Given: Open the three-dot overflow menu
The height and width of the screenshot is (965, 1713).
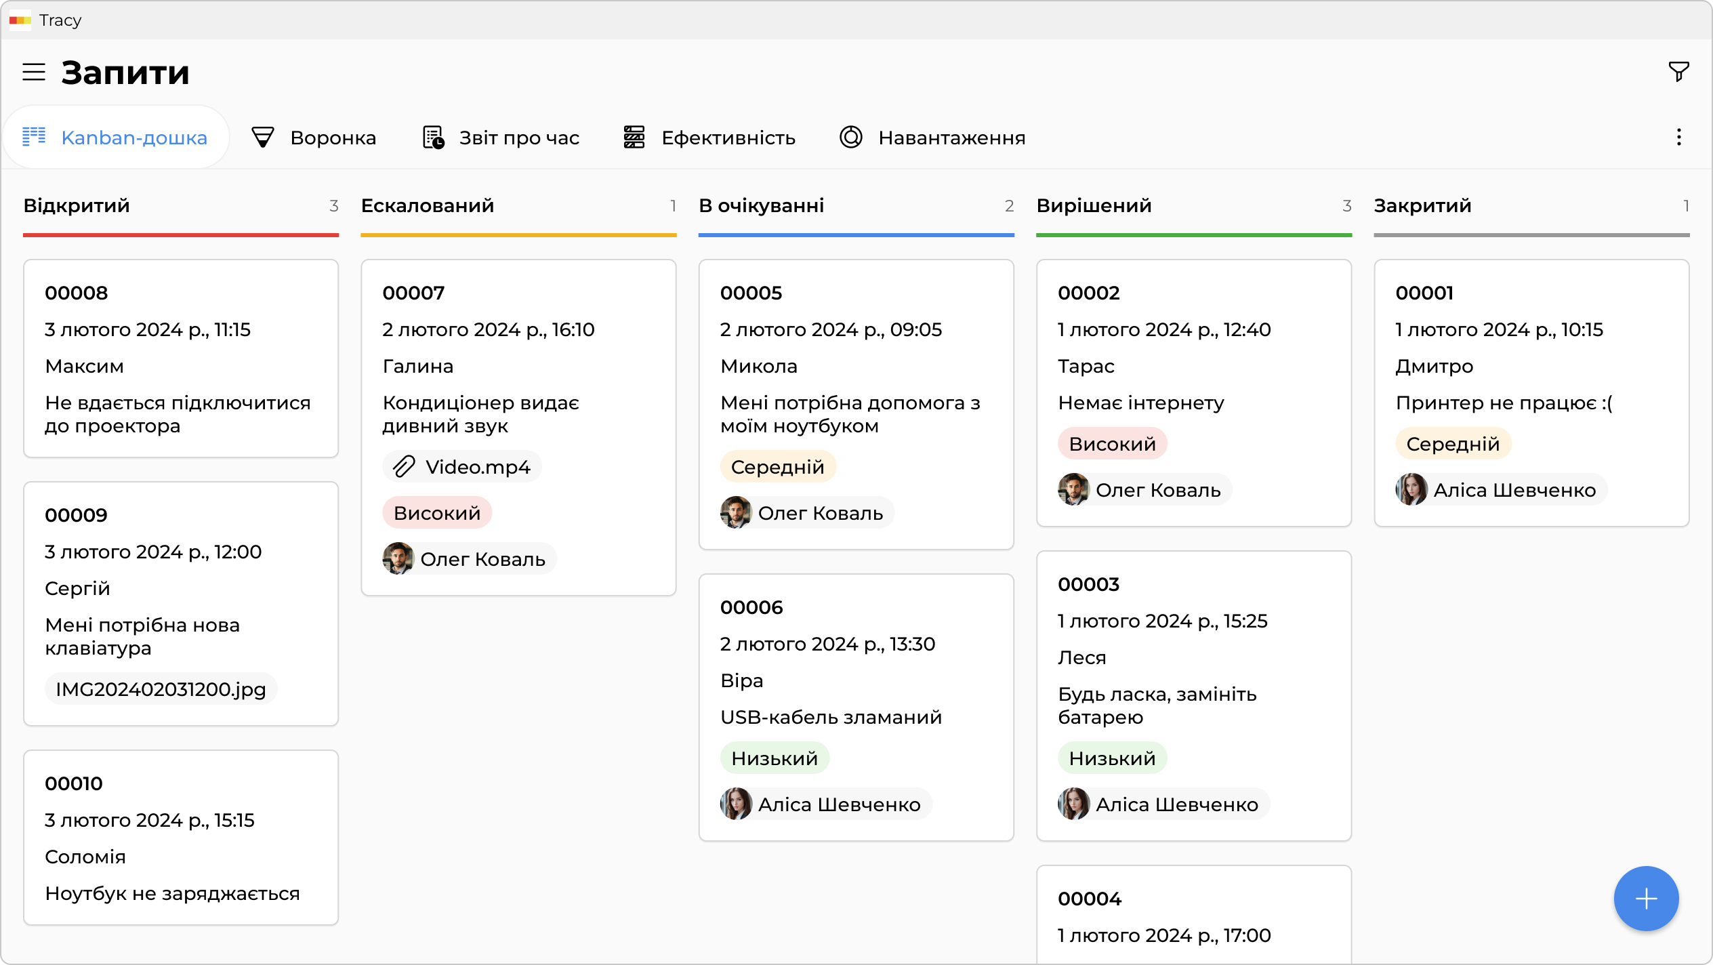Looking at the screenshot, I should click(1678, 138).
